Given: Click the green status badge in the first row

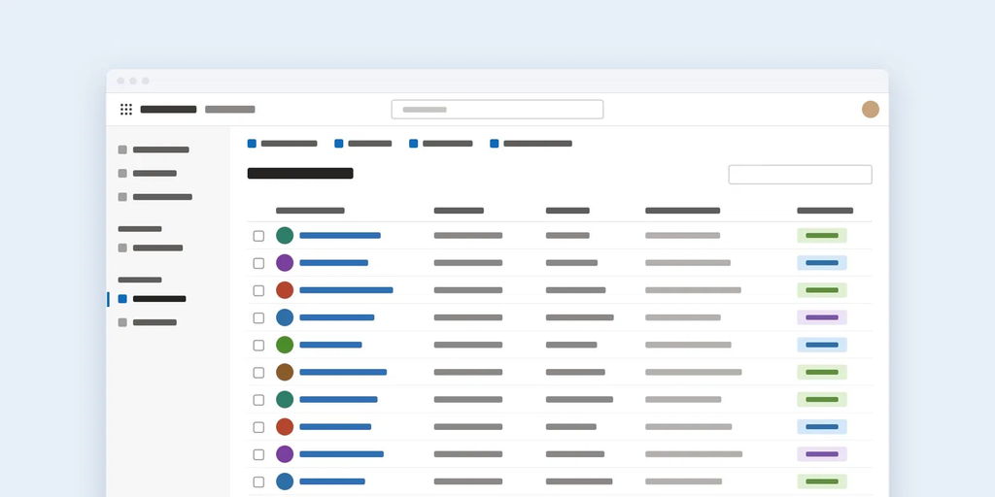Looking at the screenshot, I should tap(822, 235).
